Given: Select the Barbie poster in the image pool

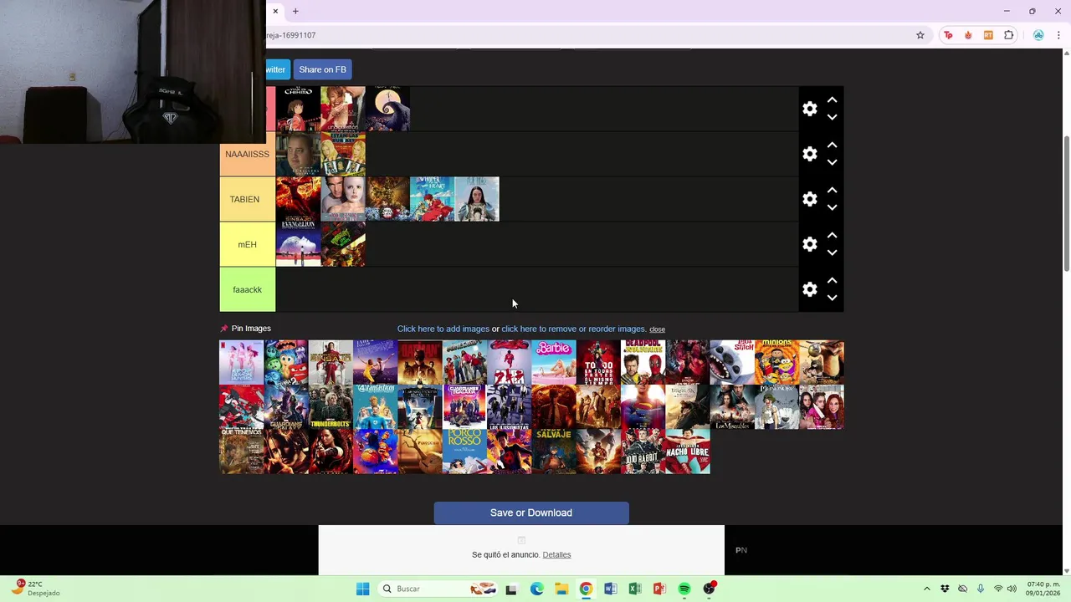Looking at the screenshot, I should (x=554, y=362).
